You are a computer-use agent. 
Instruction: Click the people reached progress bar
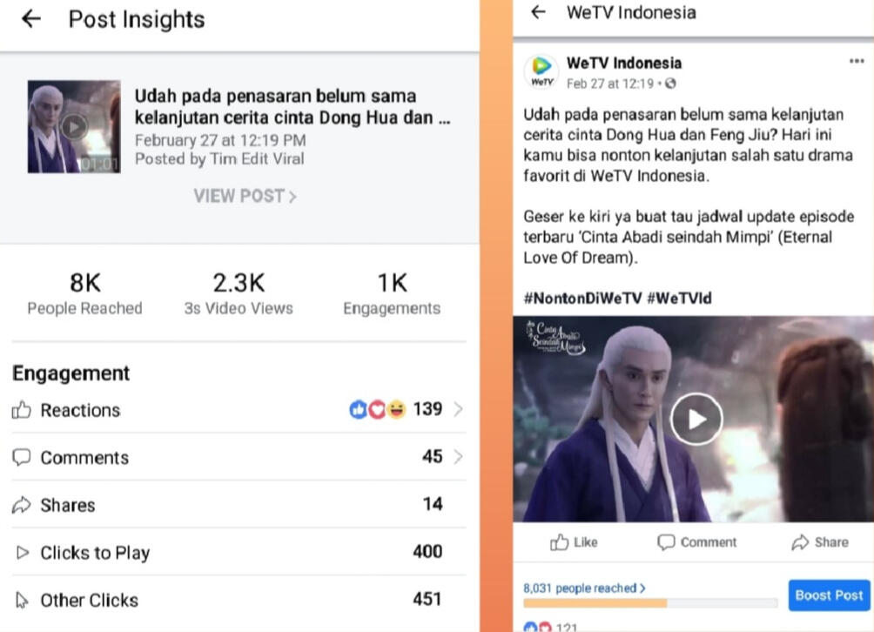point(650,603)
